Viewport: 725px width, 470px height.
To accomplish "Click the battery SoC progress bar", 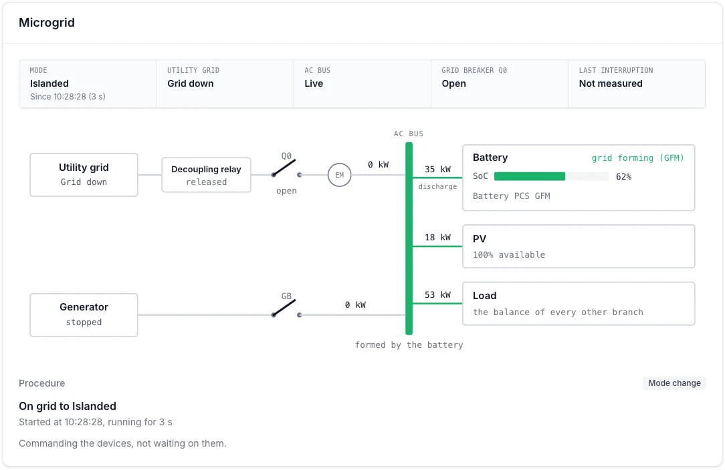I will pyautogui.click(x=551, y=176).
